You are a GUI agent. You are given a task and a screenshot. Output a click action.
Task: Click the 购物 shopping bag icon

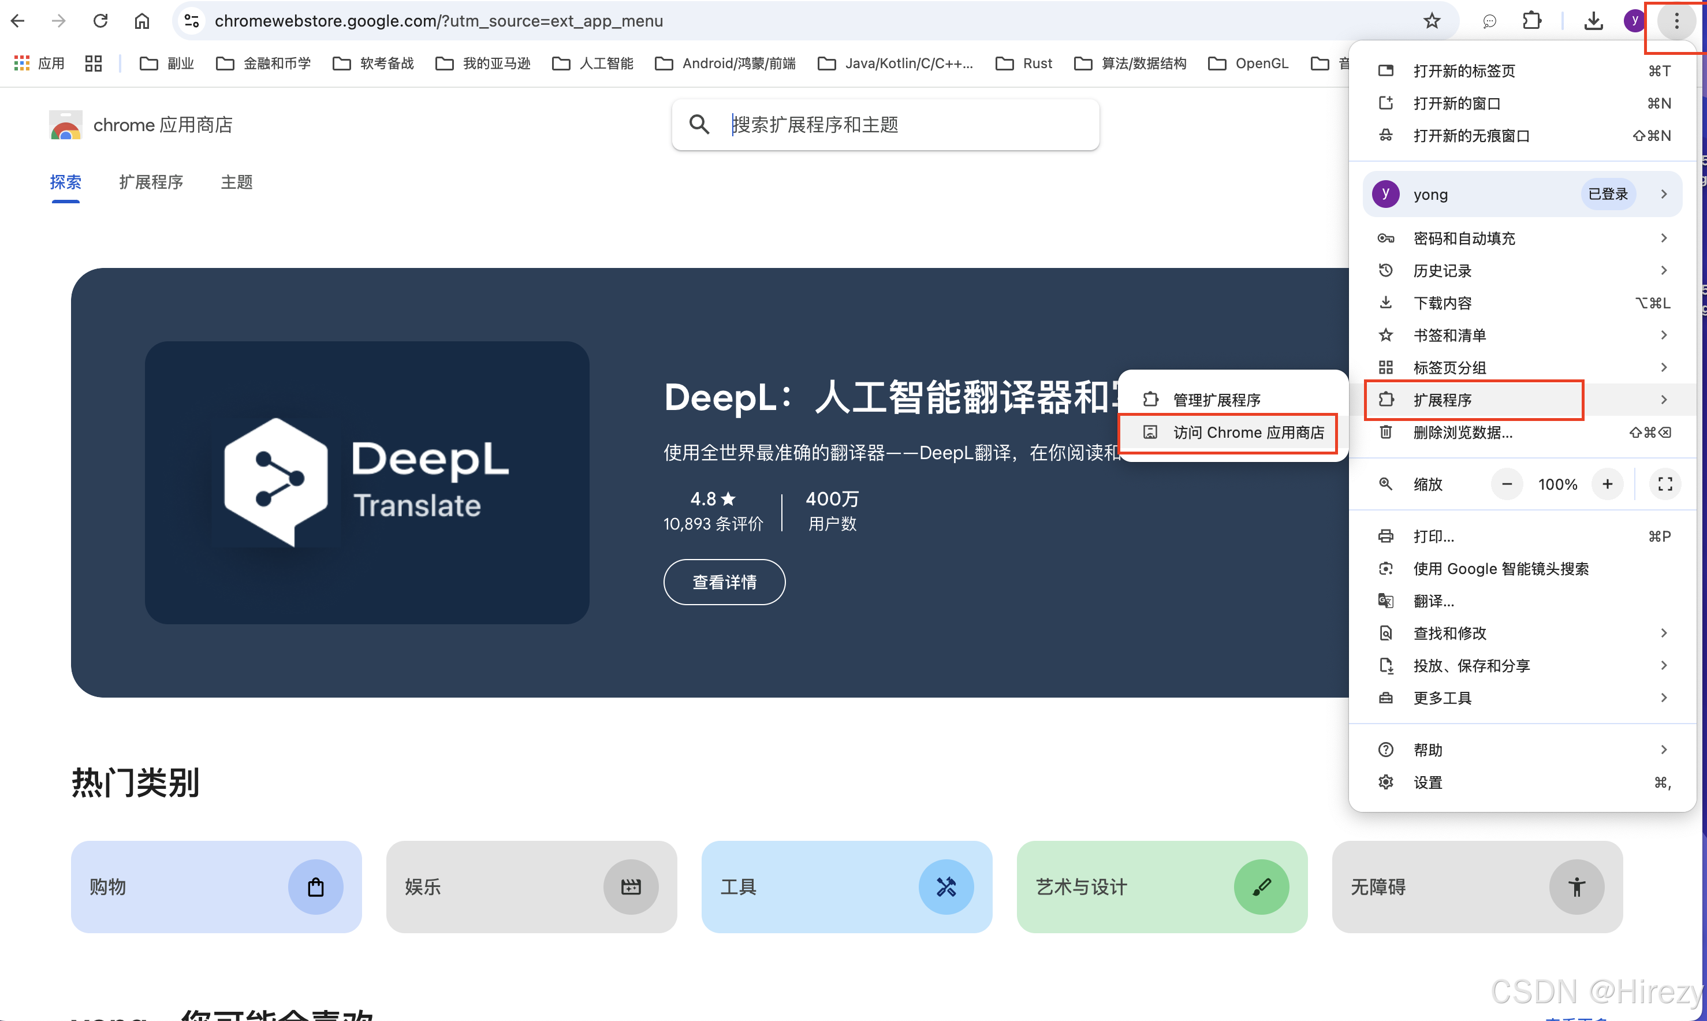pos(316,887)
